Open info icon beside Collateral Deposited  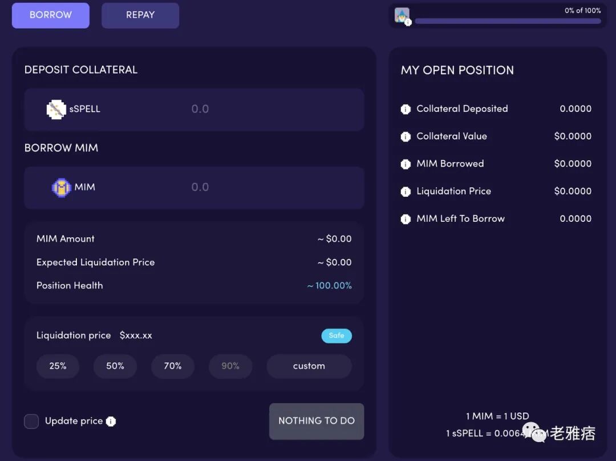(406, 109)
